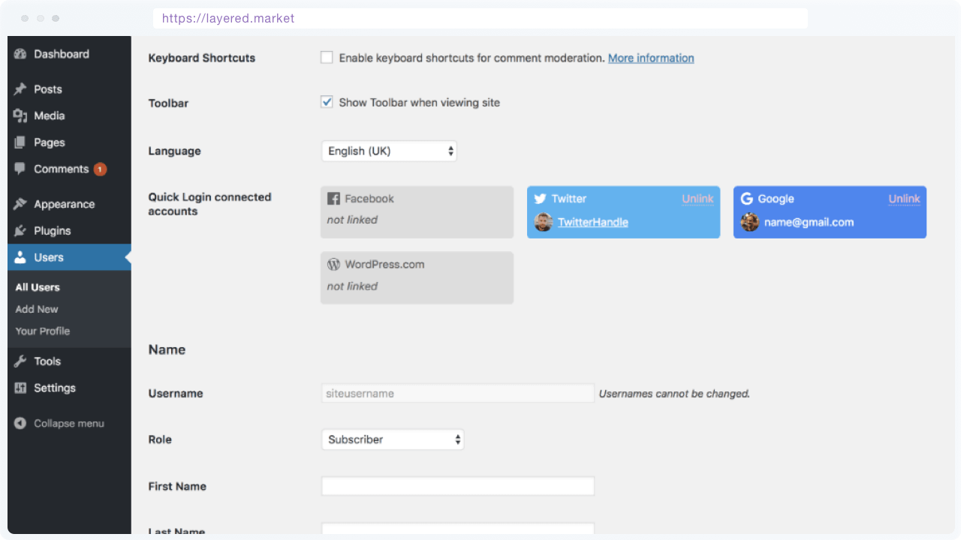Uncheck Show Toolbar when viewing site

point(327,102)
